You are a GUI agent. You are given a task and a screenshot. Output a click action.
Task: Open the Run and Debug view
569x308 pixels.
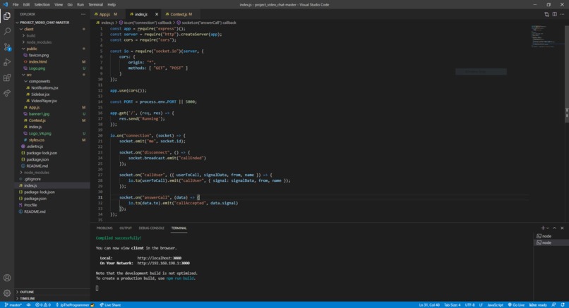7,62
